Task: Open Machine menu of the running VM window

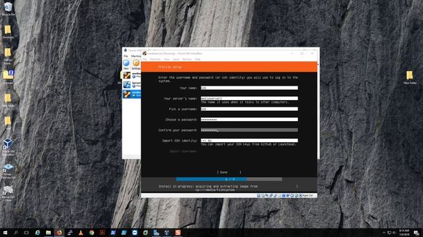Action: click(155, 59)
